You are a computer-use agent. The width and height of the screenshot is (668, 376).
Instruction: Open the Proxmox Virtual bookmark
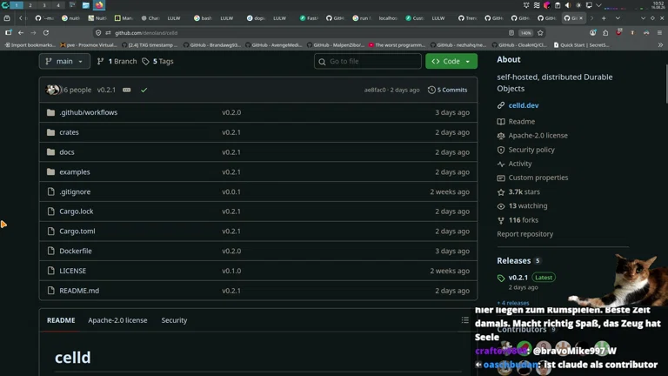89,44
